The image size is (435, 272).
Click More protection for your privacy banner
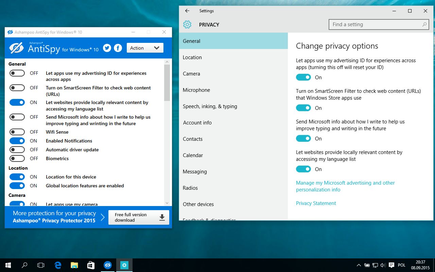54,217
